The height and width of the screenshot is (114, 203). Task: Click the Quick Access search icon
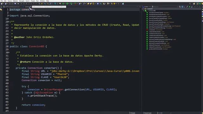[x=190, y=4]
